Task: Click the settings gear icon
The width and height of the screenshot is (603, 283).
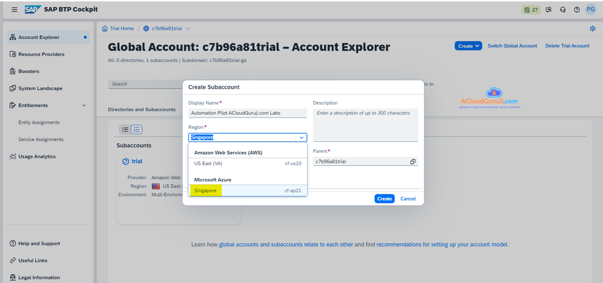Action: pos(592,28)
